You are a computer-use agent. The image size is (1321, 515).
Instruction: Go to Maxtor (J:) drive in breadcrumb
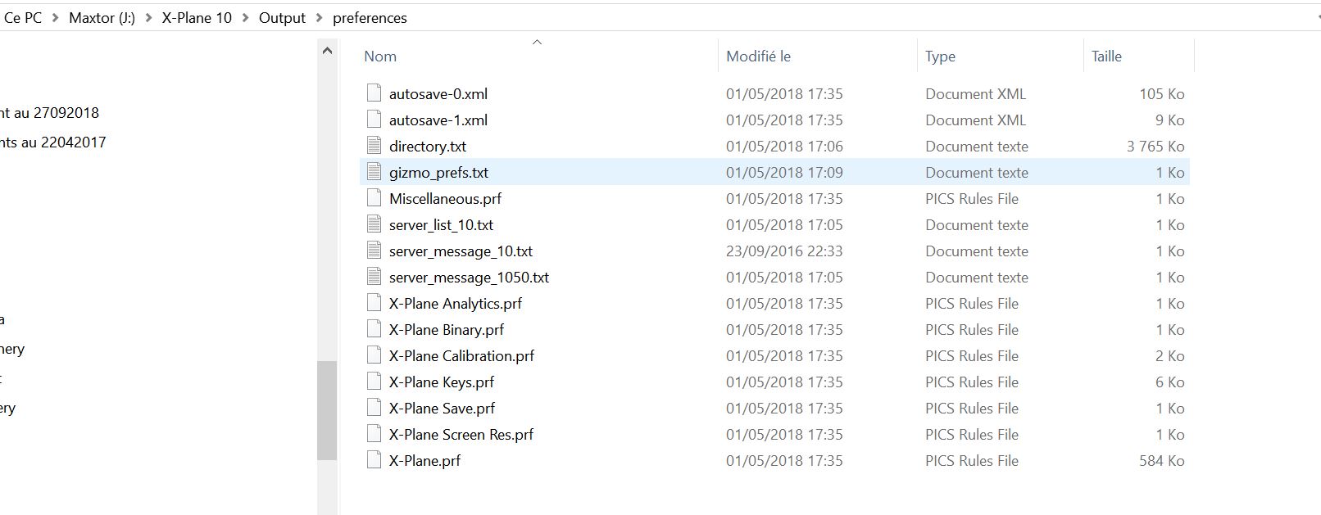pos(102,18)
